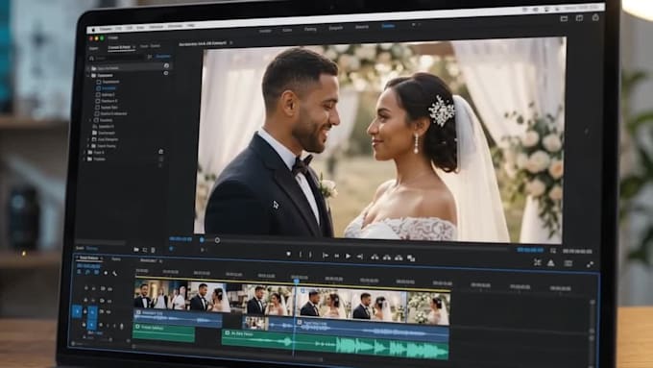Select the first wedding clip thumbnail on the video track
The image size is (653, 368).
[161, 295]
